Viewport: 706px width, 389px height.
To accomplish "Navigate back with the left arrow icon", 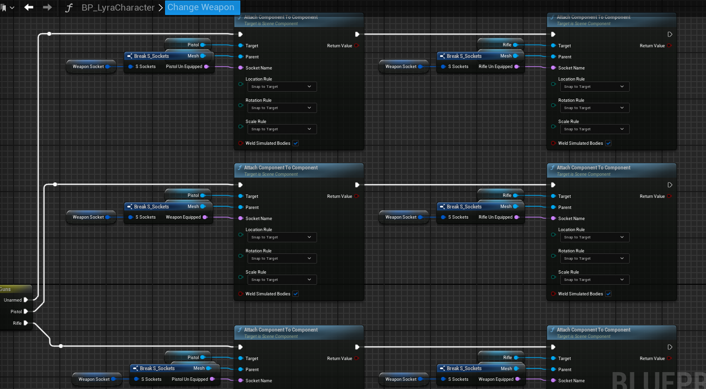I will point(29,7).
